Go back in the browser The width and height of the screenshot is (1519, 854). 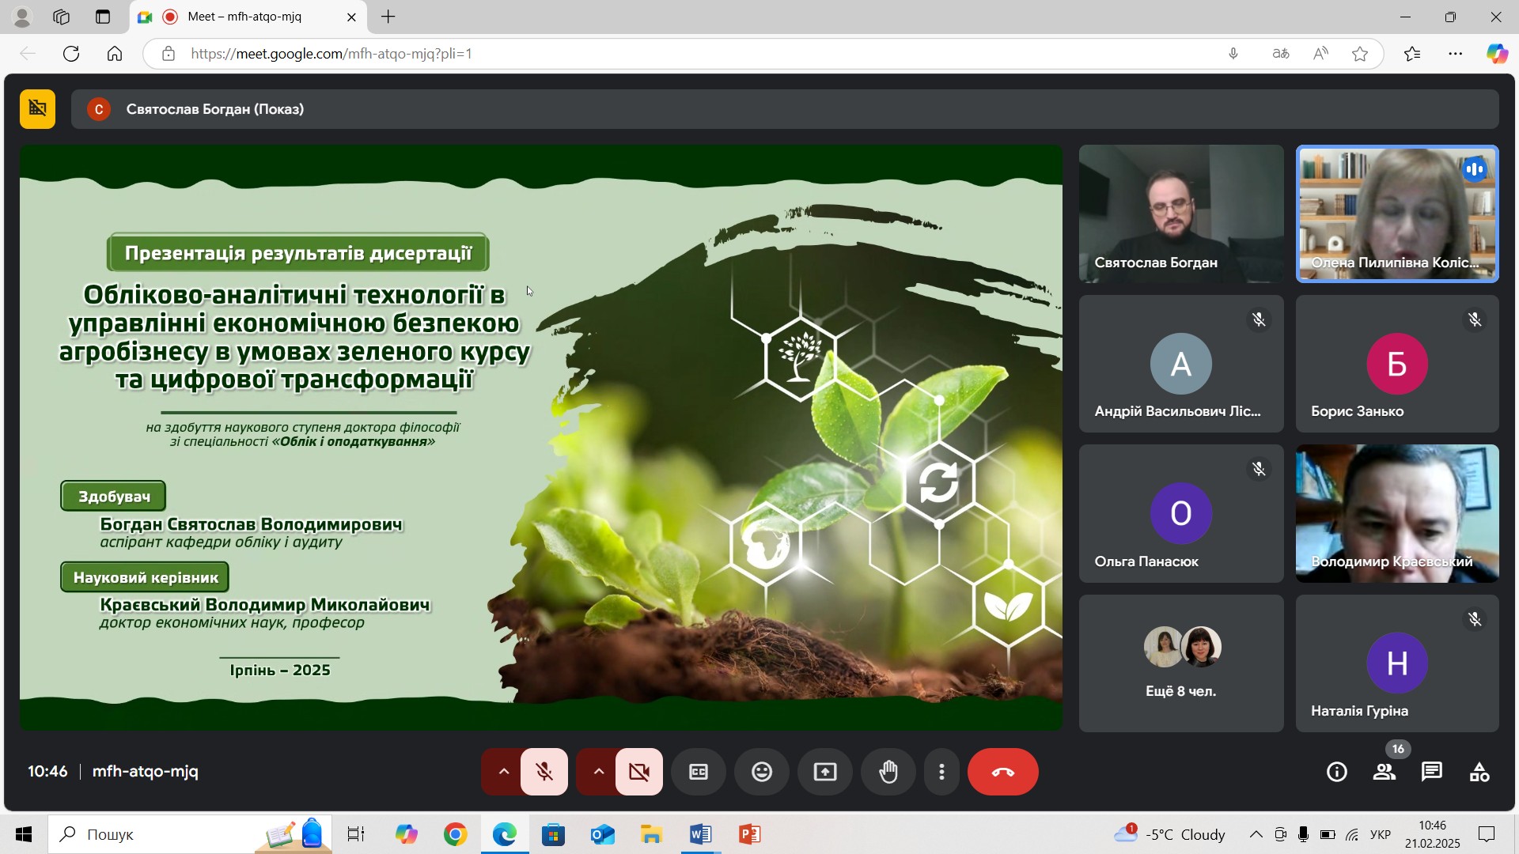[x=28, y=54]
